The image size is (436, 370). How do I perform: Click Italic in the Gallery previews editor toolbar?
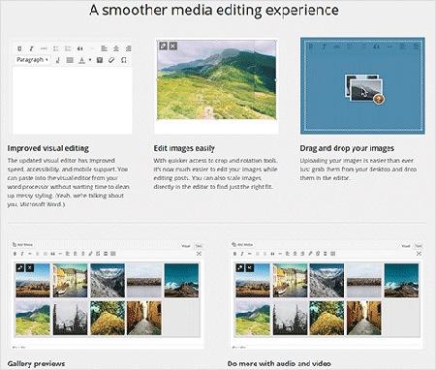pos(22,254)
